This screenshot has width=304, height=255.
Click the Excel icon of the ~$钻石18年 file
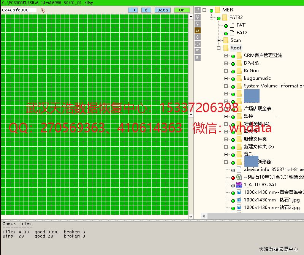239,177
